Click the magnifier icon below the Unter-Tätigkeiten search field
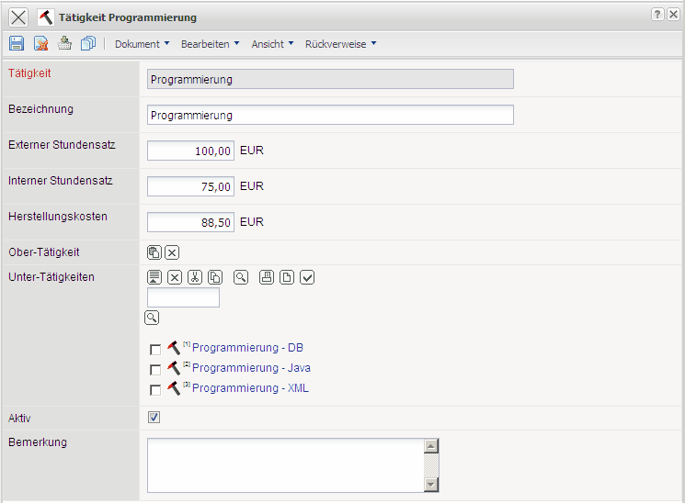The image size is (685, 503). point(152,318)
